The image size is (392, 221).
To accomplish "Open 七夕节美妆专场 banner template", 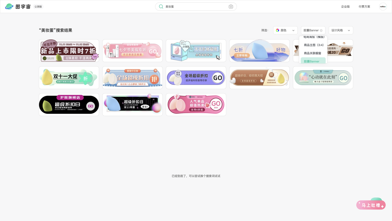I will pos(132,51).
